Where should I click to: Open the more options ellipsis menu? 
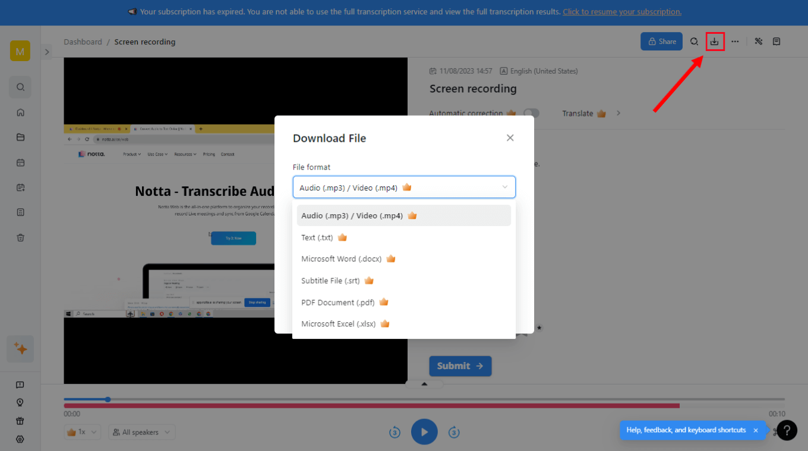(x=736, y=42)
